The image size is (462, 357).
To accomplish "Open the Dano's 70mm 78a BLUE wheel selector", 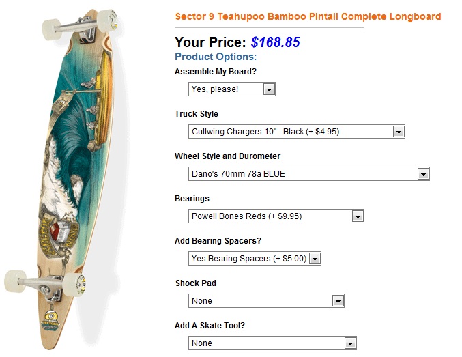I will [308, 173].
